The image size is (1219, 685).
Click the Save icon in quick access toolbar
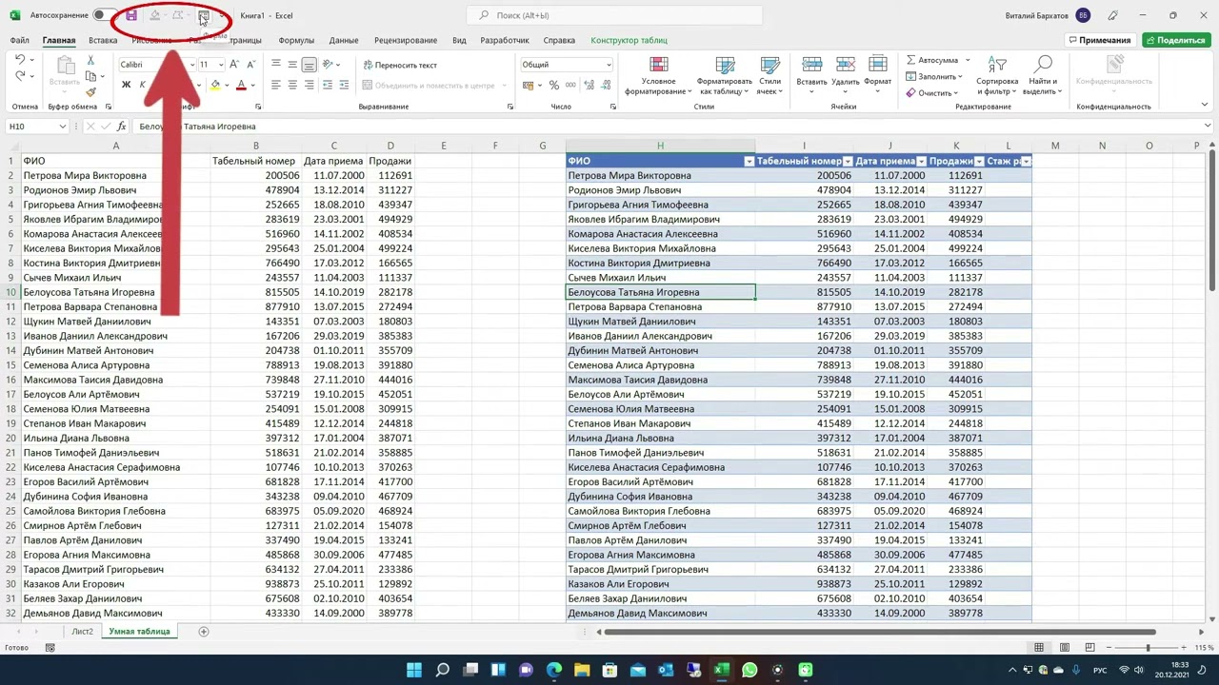[131, 15]
